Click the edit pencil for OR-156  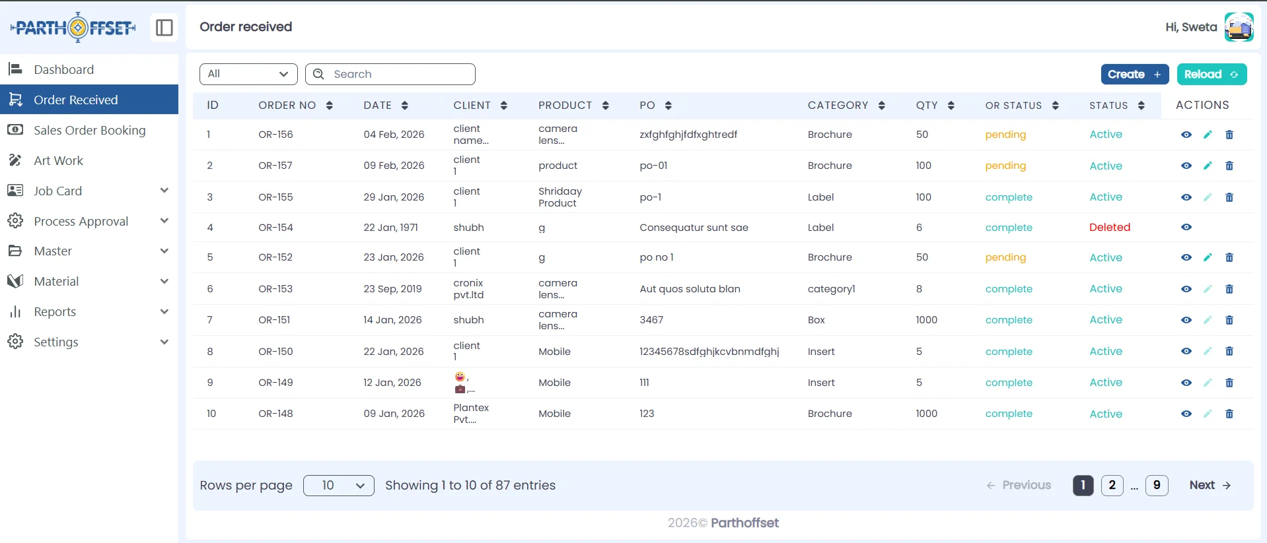tap(1208, 135)
